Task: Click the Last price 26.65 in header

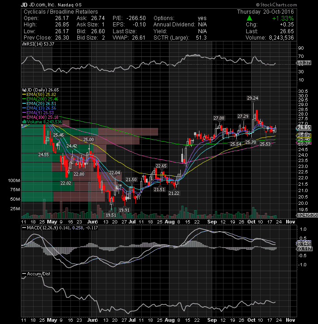Action: 287,31
